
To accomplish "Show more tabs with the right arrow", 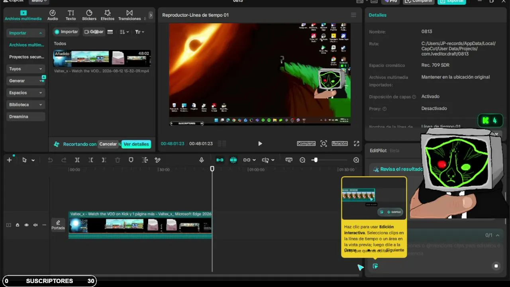I will coord(151,15).
